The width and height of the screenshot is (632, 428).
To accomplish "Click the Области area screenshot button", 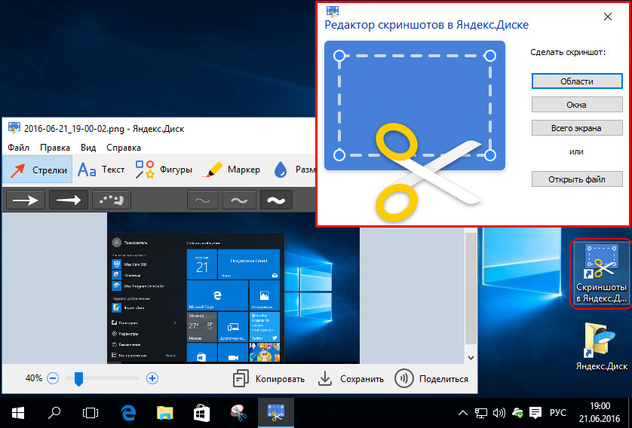I will [577, 81].
